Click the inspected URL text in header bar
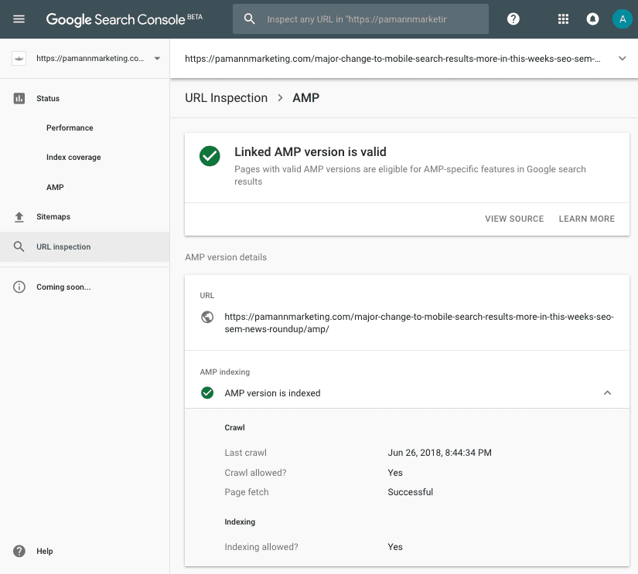 tap(393, 59)
